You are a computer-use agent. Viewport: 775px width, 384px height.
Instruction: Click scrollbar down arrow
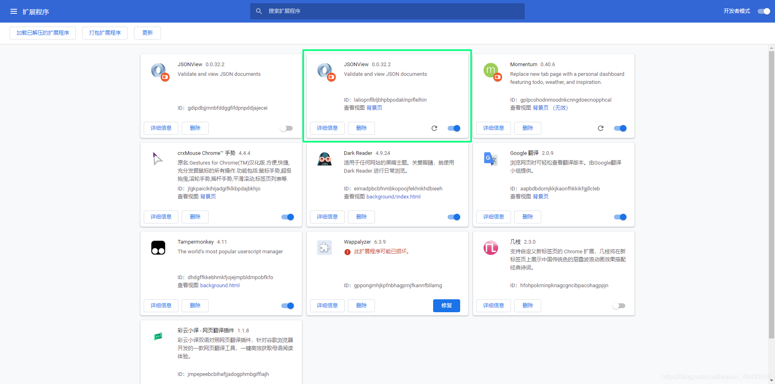pyautogui.click(x=772, y=380)
